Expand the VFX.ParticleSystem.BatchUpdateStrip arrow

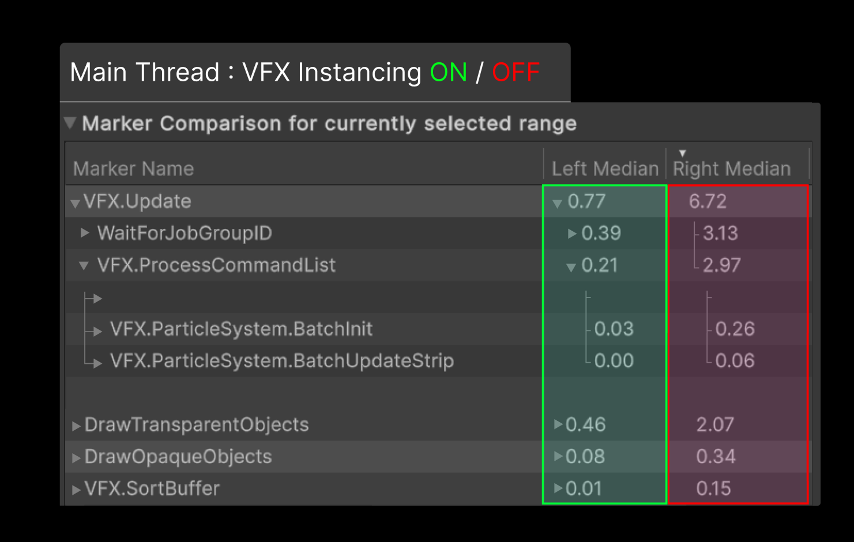(97, 363)
